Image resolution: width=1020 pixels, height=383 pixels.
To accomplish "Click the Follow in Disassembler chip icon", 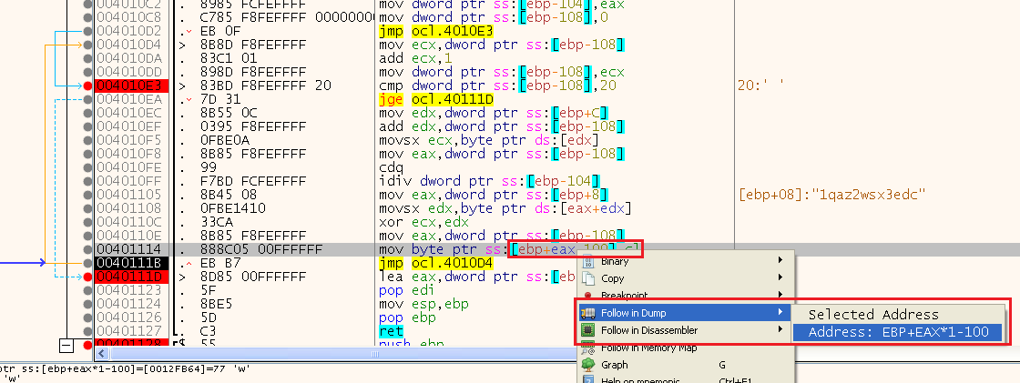I will (x=587, y=330).
